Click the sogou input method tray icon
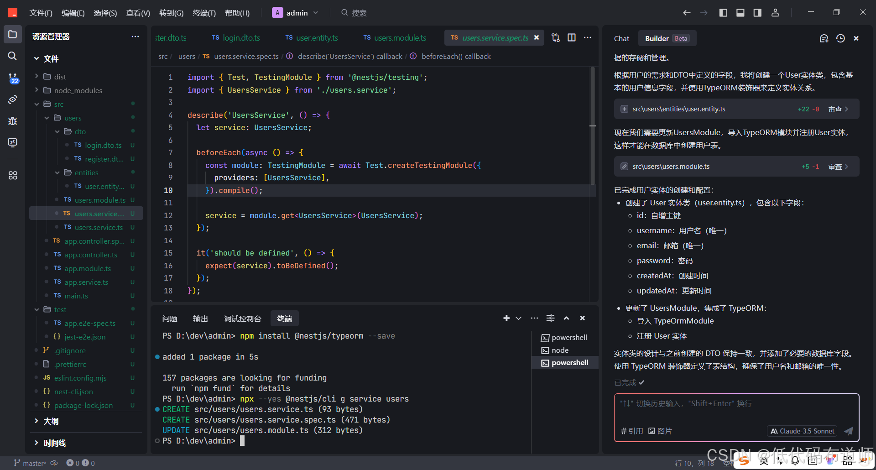Screen dimensions: 876x470 [744, 460]
